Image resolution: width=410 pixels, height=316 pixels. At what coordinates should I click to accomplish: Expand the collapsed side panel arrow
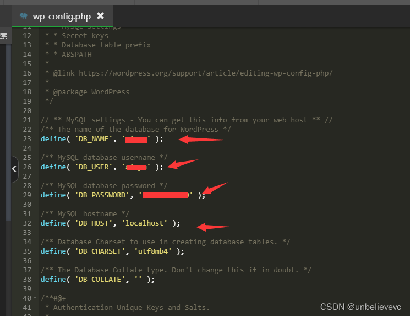tap(14, 169)
